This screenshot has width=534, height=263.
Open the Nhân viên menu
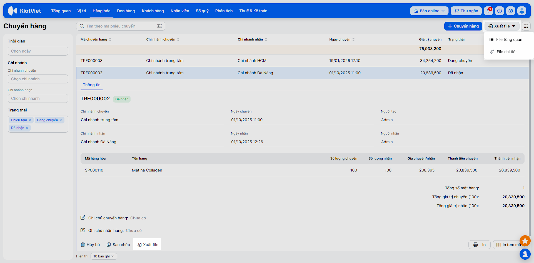pyautogui.click(x=180, y=11)
